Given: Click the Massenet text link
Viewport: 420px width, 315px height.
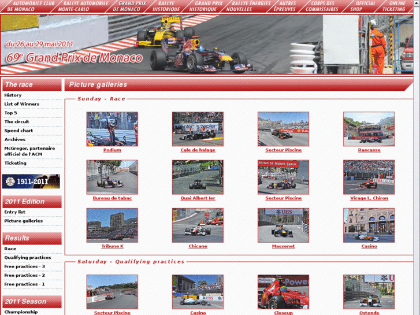Looking at the screenshot, I should coord(284,246).
